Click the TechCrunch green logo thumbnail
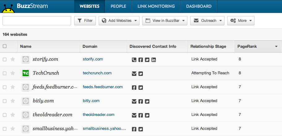 coord(26,73)
